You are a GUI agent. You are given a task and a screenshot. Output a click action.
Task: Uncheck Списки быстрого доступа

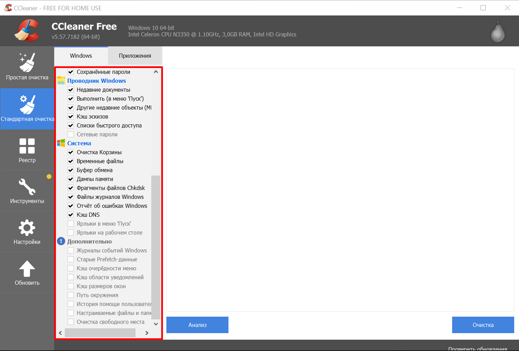71,125
